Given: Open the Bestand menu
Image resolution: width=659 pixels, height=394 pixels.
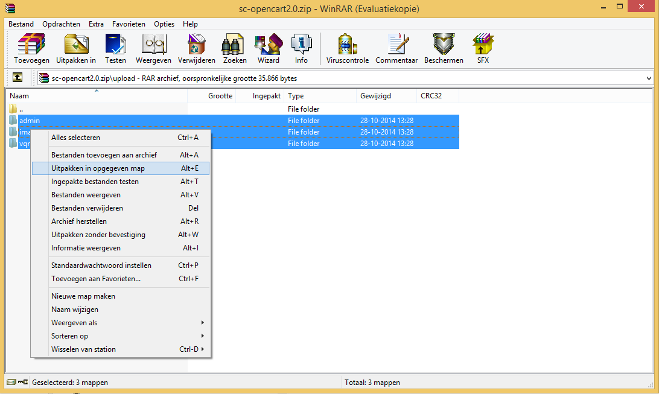Looking at the screenshot, I should [x=21, y=24].
